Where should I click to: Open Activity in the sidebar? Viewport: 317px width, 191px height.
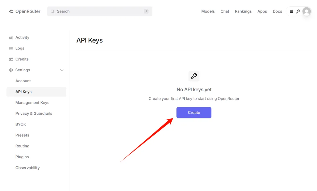coord(22,37)
